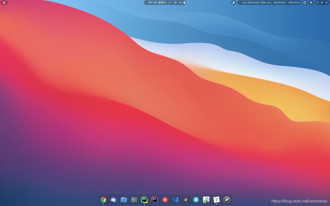Toggle show desktop in the top-right panel
This screenshot has width=330, height=206.
(318, 3)
